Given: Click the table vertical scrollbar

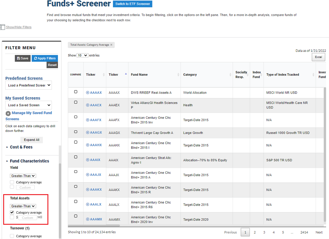Looking at the screenshot, I should (x=325, y=154).
